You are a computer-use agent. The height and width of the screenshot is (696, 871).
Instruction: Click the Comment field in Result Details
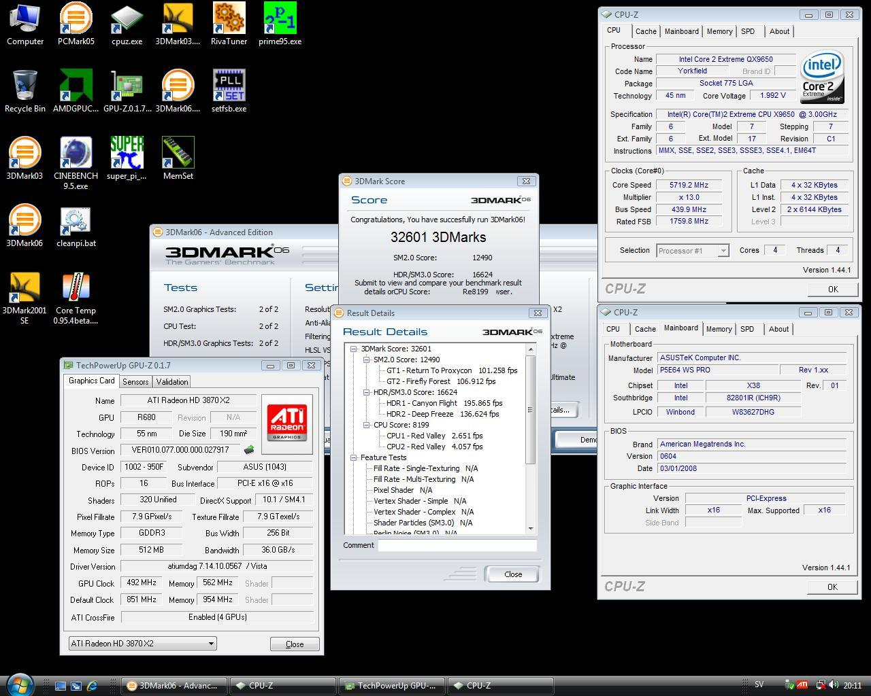click(x=457, y=545)
